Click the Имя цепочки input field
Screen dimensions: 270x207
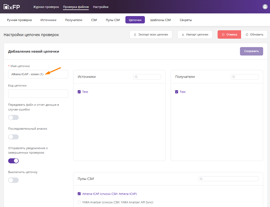tap(38, 74)
